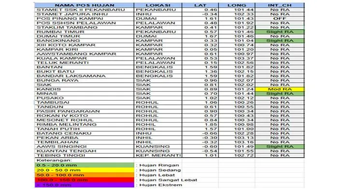
Task: Click the green Slight RA cell for RUMBAI TIMUR
Action: (x=280, y=32)
